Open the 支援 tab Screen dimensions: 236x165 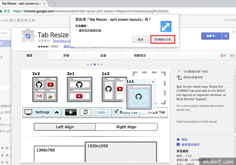tap(103, 56)
